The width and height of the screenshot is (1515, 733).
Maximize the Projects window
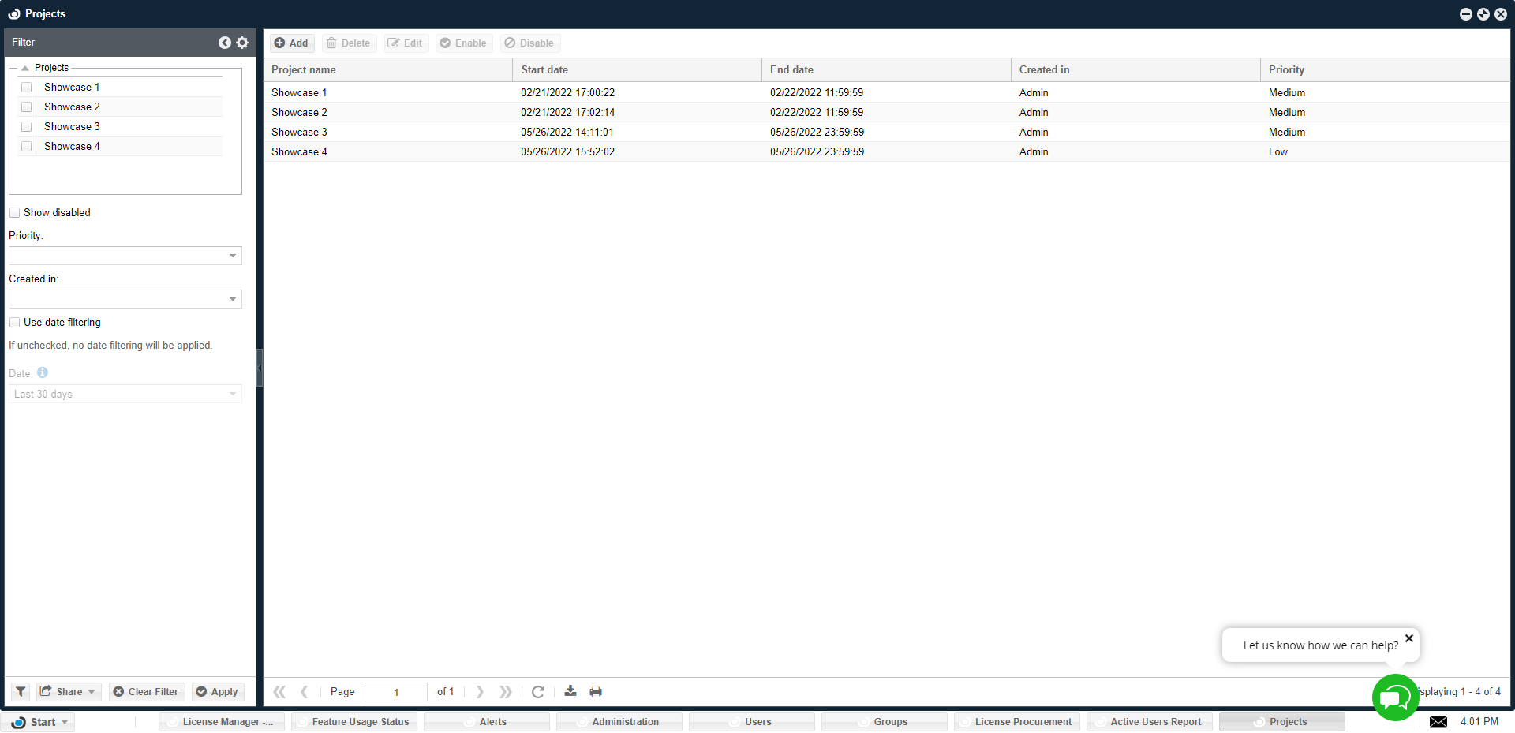click(x=1483, y=14)
